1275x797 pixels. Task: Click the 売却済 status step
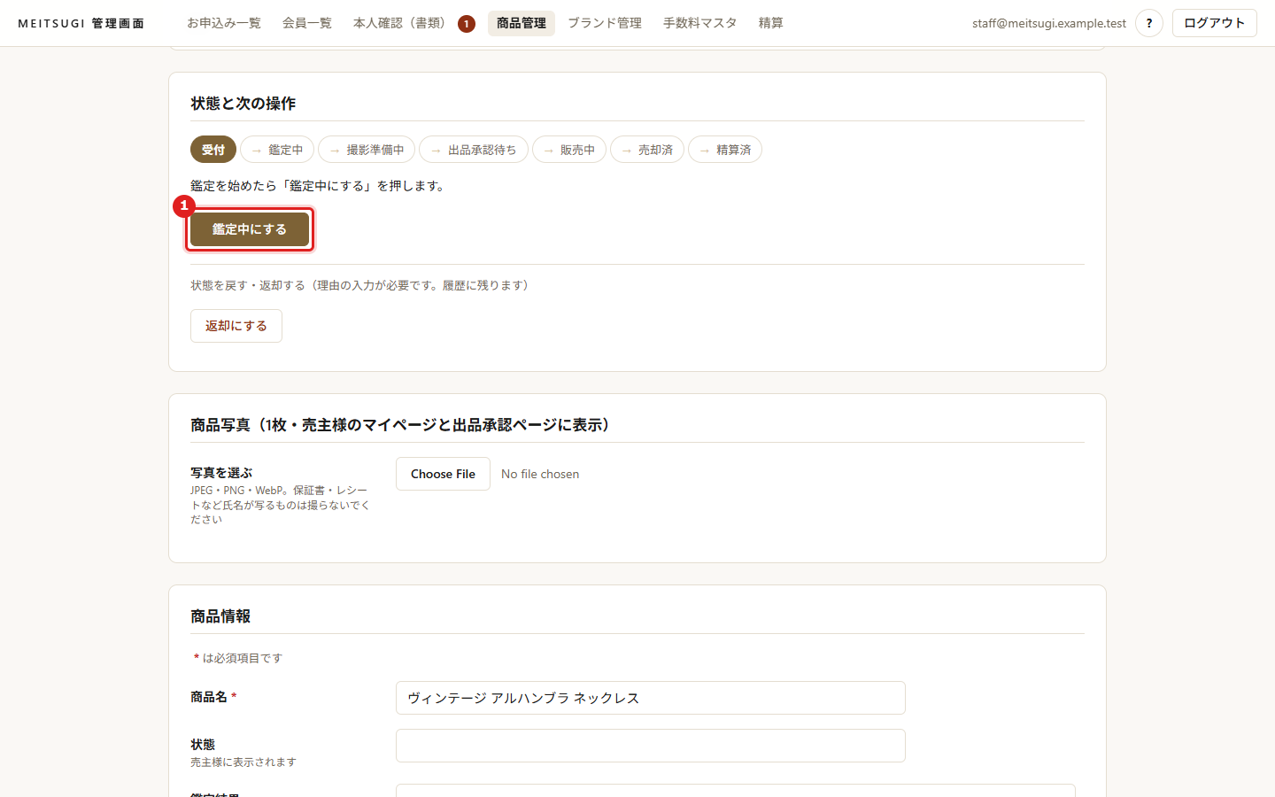pyautogui.click(x=647, y=150)
